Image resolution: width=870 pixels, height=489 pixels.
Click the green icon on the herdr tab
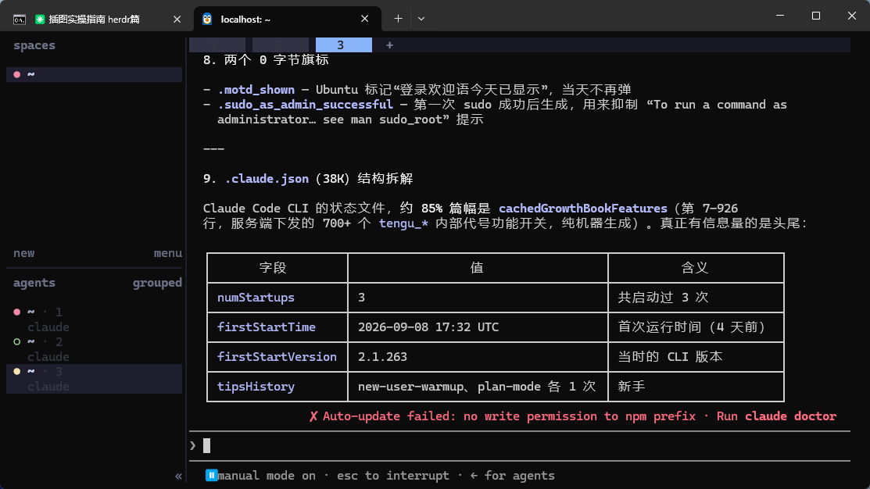40,19
